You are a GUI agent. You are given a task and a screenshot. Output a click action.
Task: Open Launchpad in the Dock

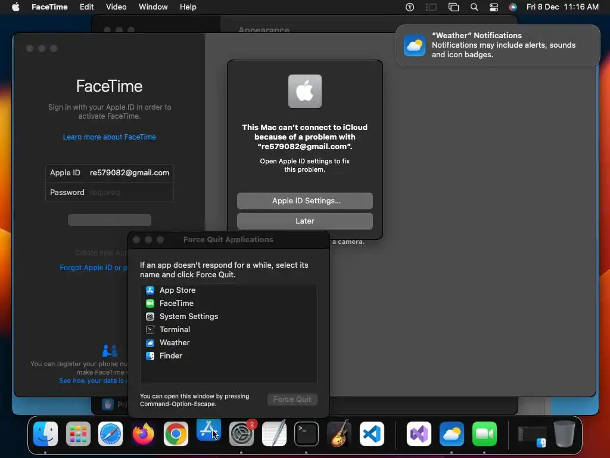(x=78, y=434)
